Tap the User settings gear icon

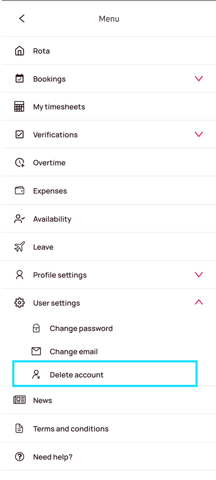tap(20, 303)
